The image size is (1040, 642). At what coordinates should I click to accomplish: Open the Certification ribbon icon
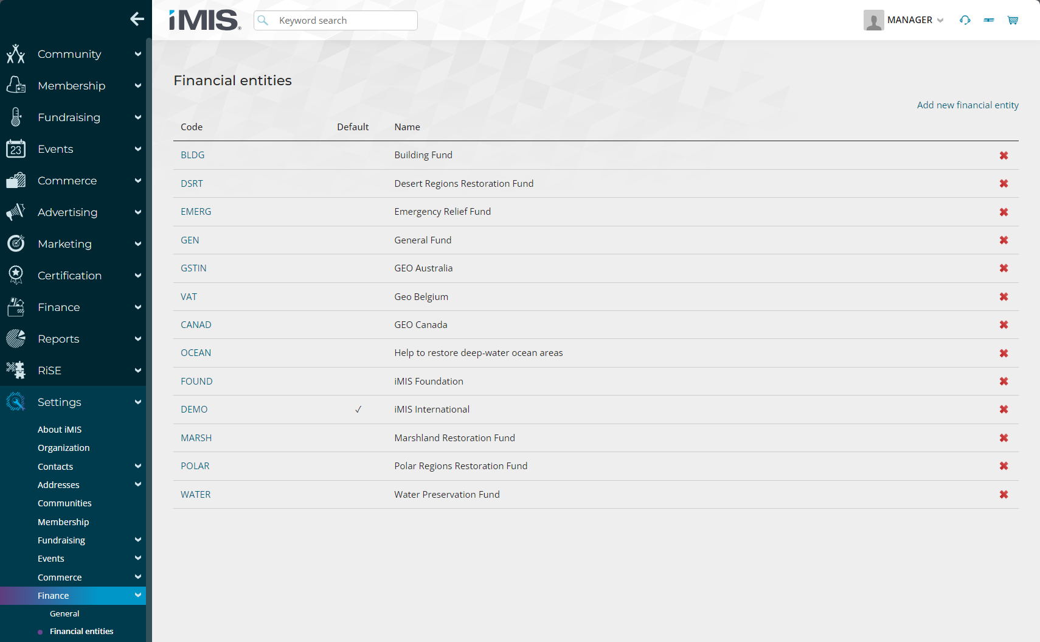point(16,275)
